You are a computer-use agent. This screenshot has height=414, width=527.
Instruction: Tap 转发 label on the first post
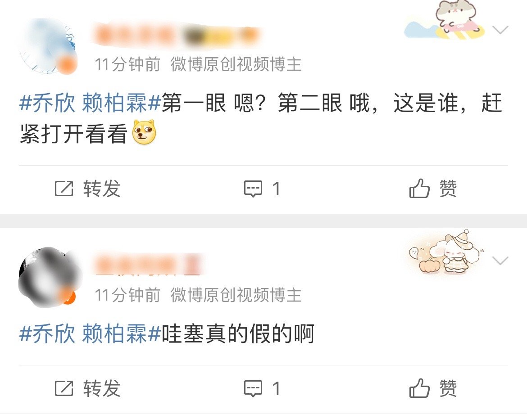pyautogui.click(x=102, y=189)
